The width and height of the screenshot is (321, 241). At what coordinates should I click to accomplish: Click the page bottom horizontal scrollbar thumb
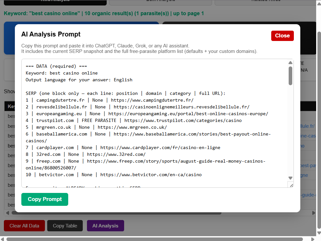pyautogui.click(x=155, y=239)
